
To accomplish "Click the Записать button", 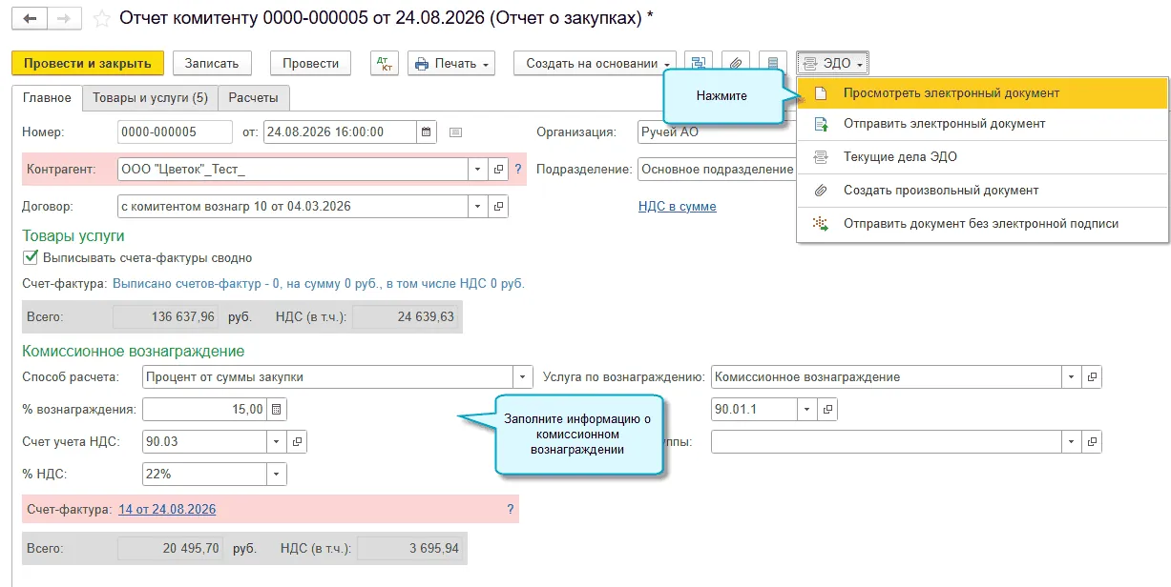I will (212, 64).
